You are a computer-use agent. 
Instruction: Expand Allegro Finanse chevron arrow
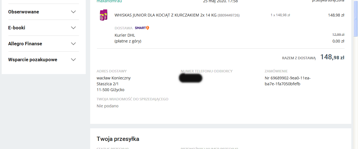click(x=73, y=44)
